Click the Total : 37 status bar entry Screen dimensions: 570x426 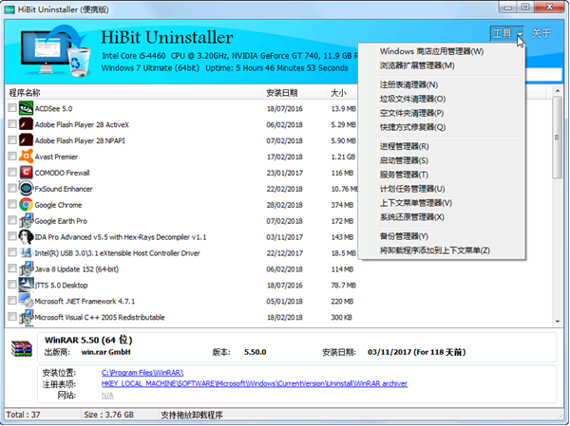23,415
